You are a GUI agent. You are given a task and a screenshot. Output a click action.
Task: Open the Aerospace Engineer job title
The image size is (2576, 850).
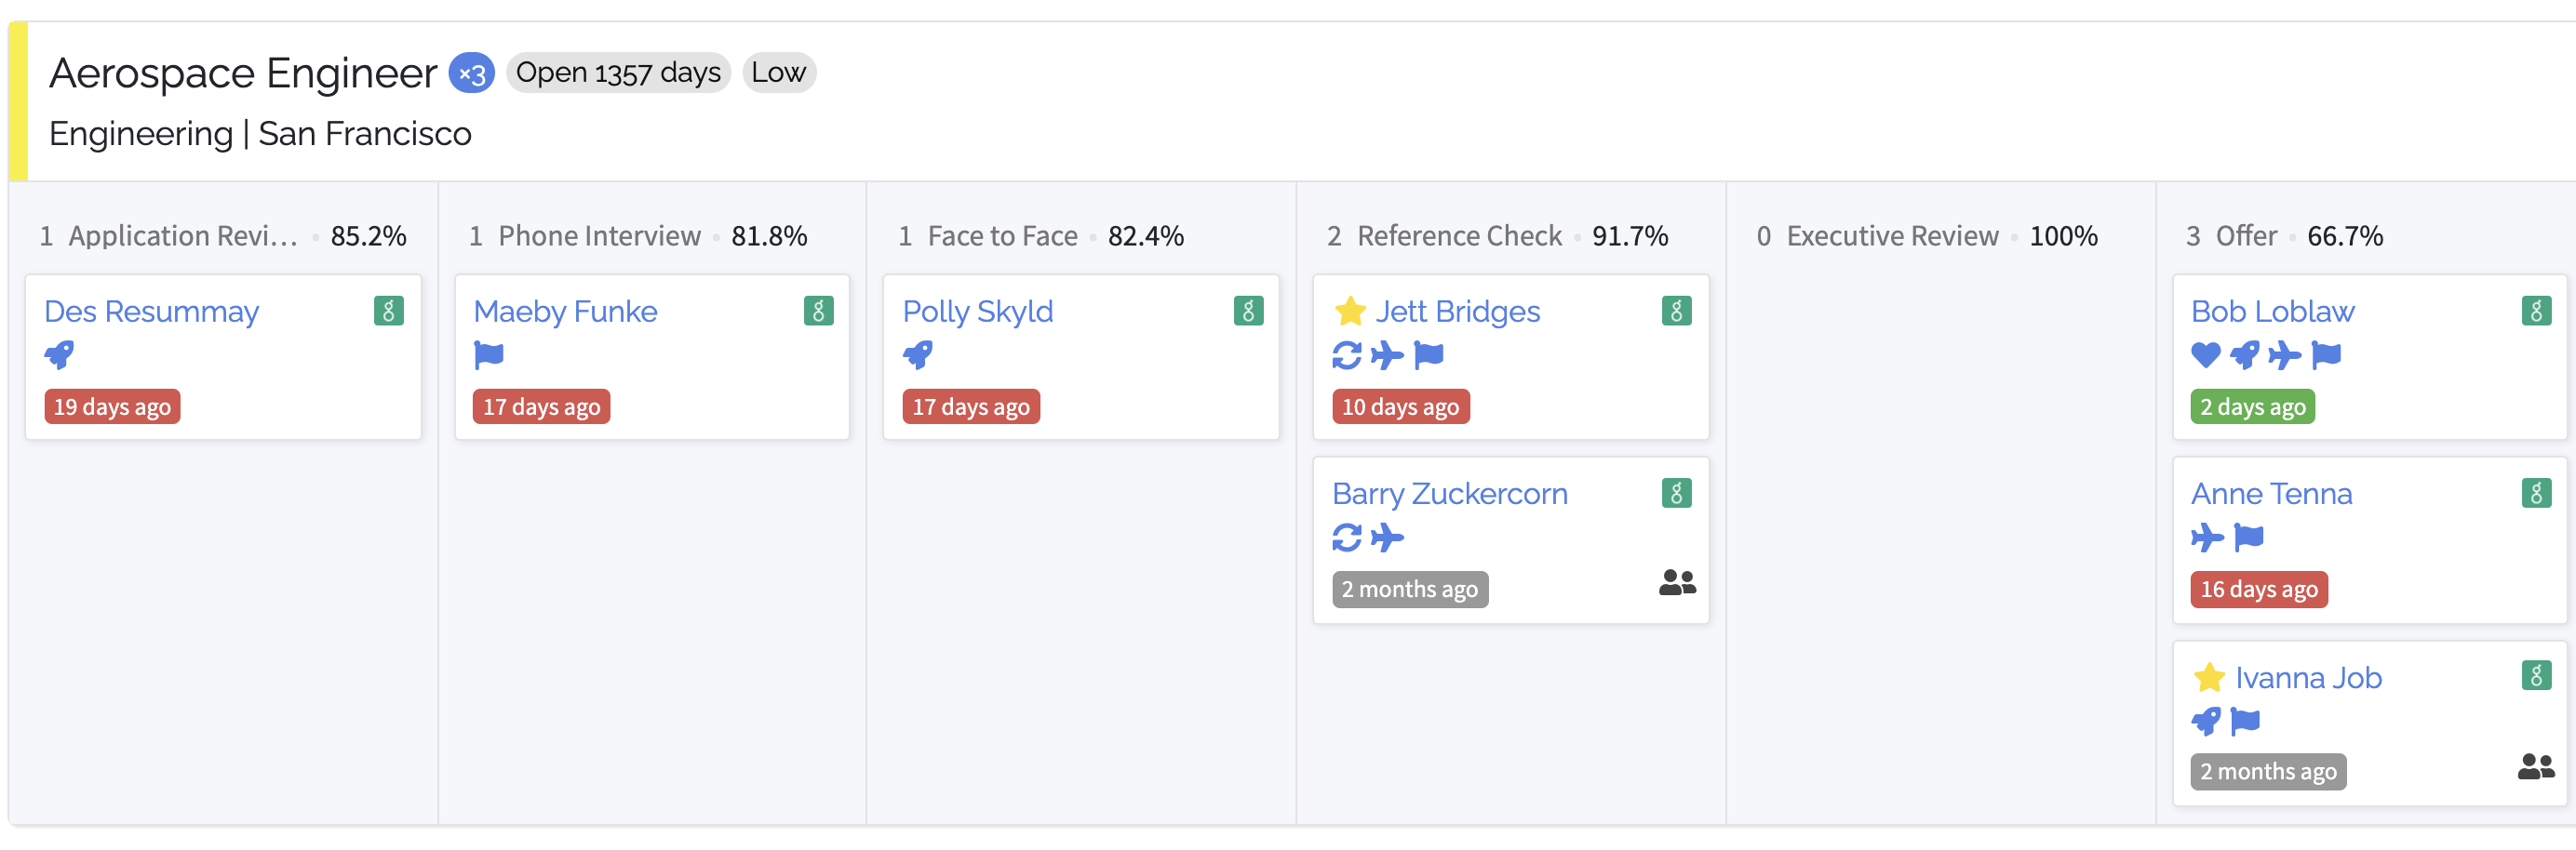click(x=243, y=73)
